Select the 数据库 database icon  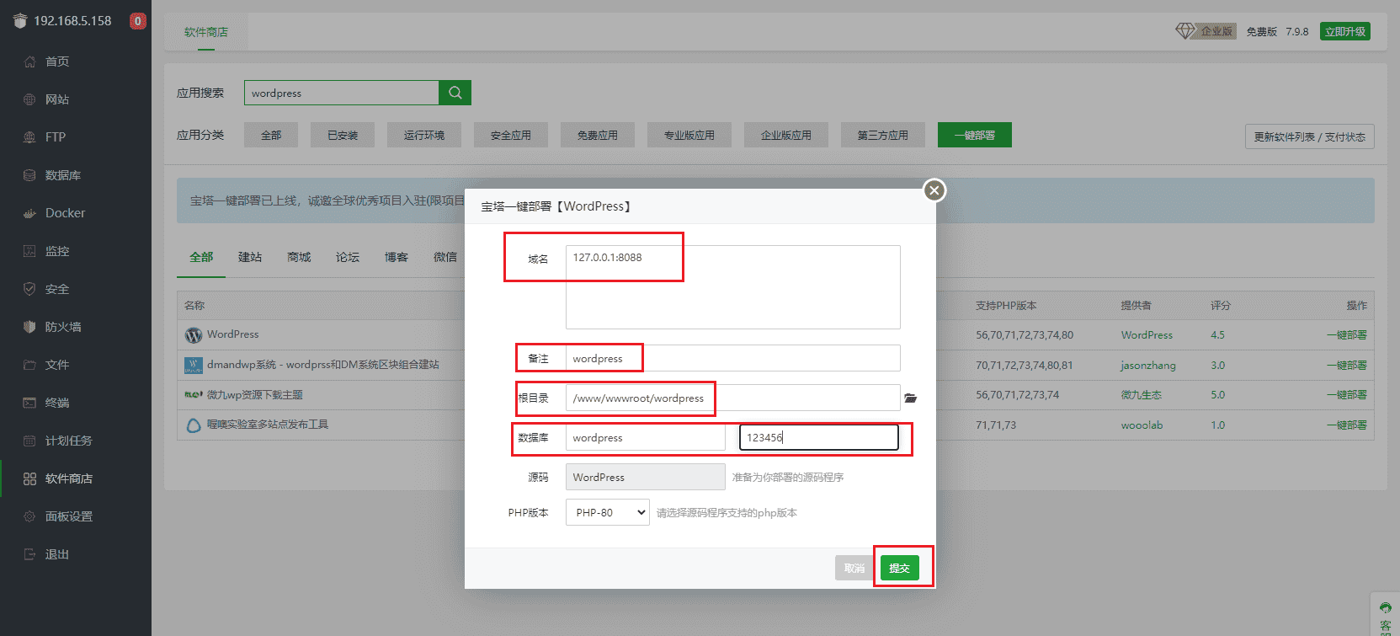[29, 175]
